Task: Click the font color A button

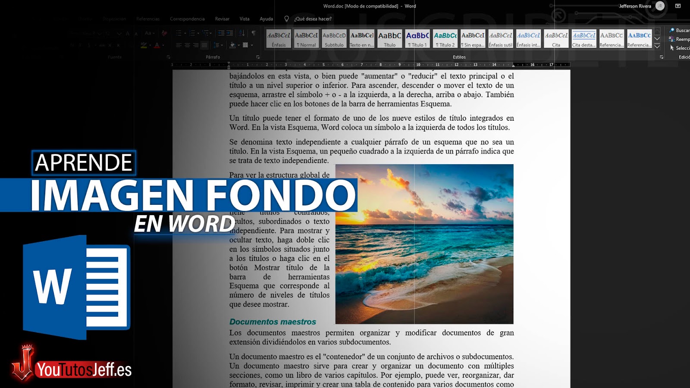Action: (157, 45)
